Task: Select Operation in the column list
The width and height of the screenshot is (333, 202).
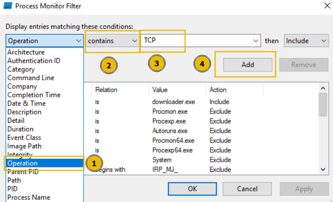Action: click(x=23, y=163)
